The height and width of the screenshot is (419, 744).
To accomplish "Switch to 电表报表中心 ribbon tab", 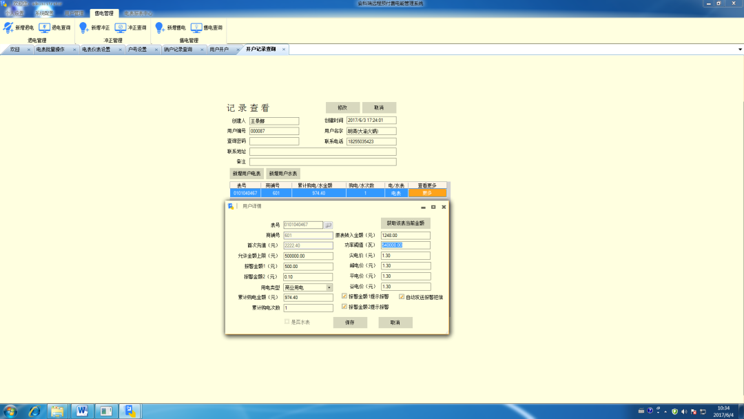I will [138, 13].
